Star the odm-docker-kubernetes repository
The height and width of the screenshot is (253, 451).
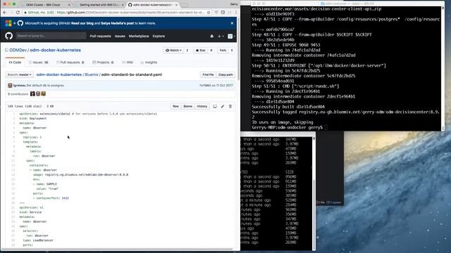click(x=200, y=51)
